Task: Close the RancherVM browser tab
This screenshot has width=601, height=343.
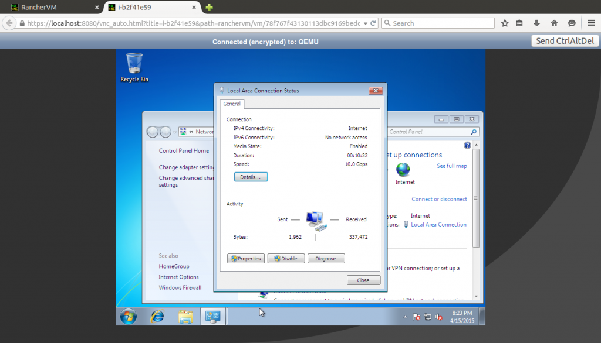Action: click(97, 7)
